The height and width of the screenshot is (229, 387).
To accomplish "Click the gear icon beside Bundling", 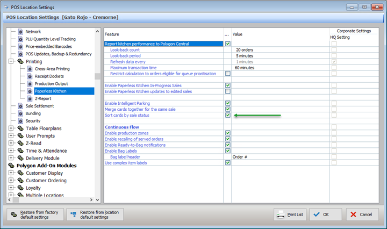I will pos(20,113).
